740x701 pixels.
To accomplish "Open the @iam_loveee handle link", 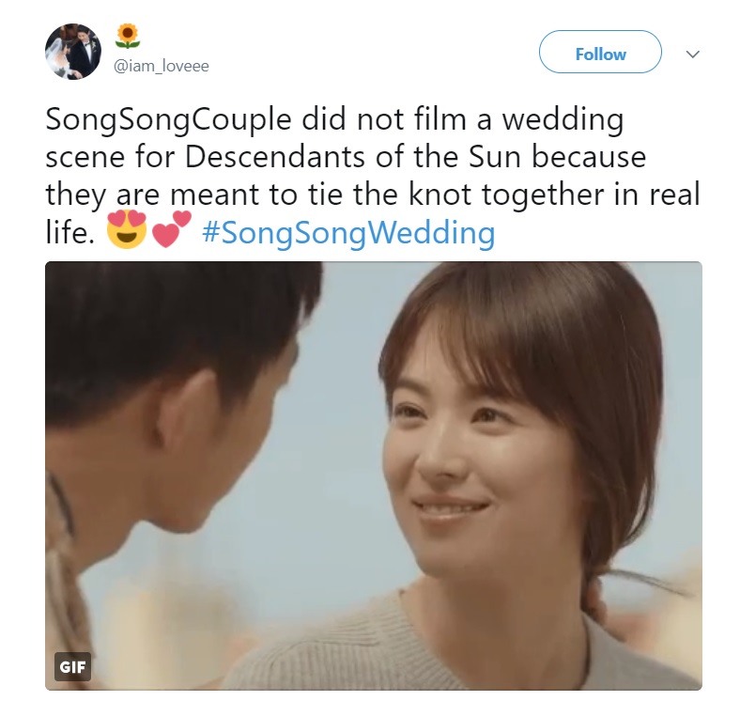I will pos(161,66).
